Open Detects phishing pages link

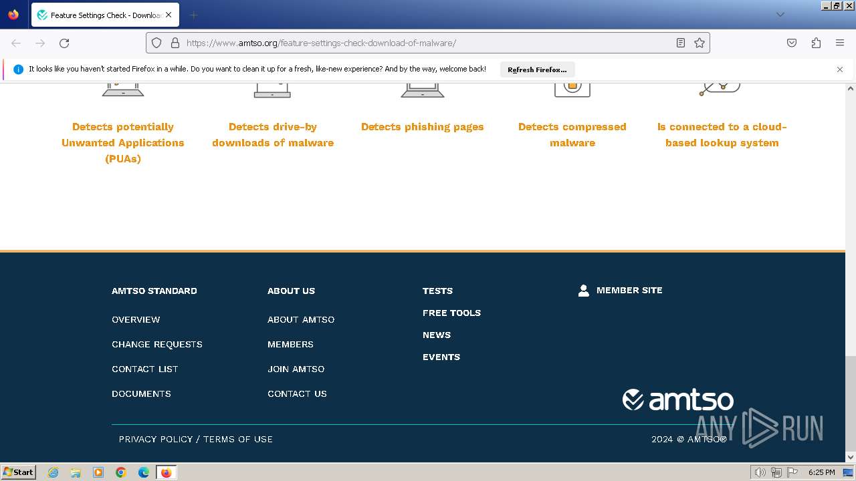(423, 127)
